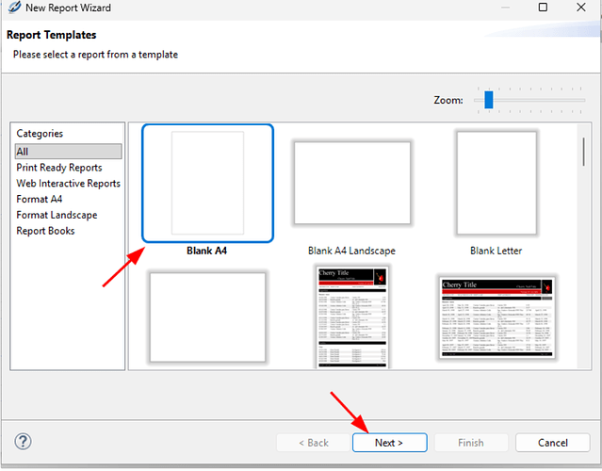Pick the portrait Cherry Title template
Viewport: 602px width, 471px height.
(x=351, y=317)
